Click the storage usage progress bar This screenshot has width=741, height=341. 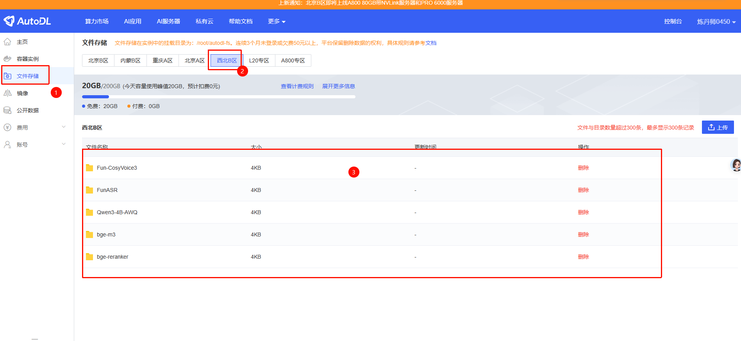(x=218, y=97)
